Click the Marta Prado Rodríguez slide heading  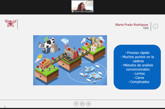pos(132,25)
